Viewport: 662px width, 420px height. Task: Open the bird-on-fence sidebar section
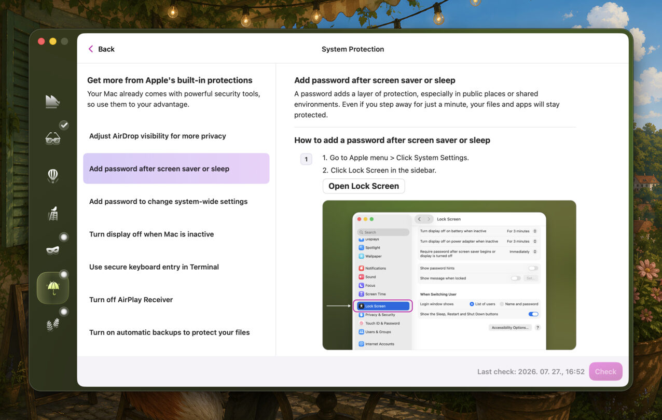coord(52,214)
